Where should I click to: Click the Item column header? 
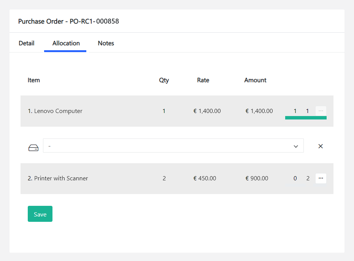tap(34, 80)
